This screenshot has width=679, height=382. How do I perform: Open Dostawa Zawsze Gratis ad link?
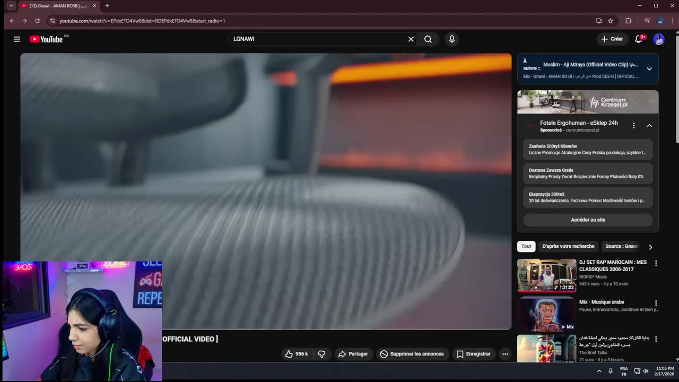[x=588, y=173]
